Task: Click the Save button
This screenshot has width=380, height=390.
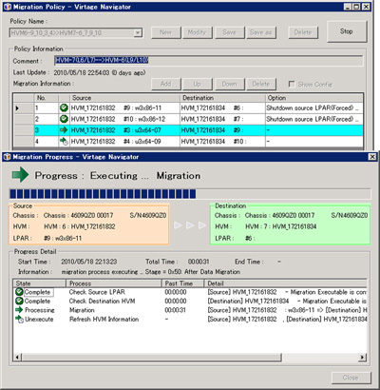Action: [229, 32]
